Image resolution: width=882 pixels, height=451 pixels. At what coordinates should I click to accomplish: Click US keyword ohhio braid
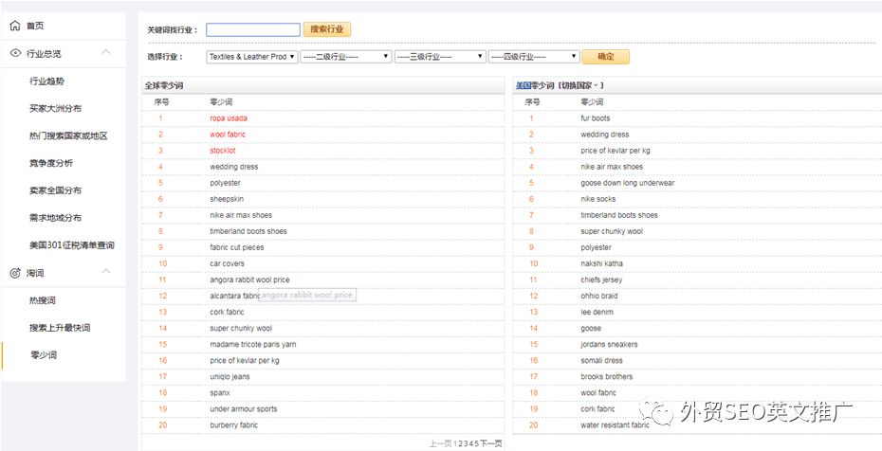tap(599, 296)
